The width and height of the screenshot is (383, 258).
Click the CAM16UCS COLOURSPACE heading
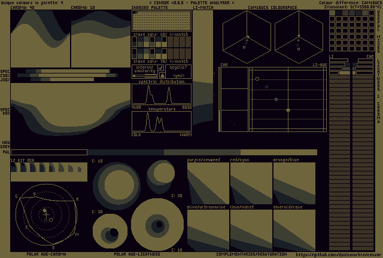[x=272, y=7]
